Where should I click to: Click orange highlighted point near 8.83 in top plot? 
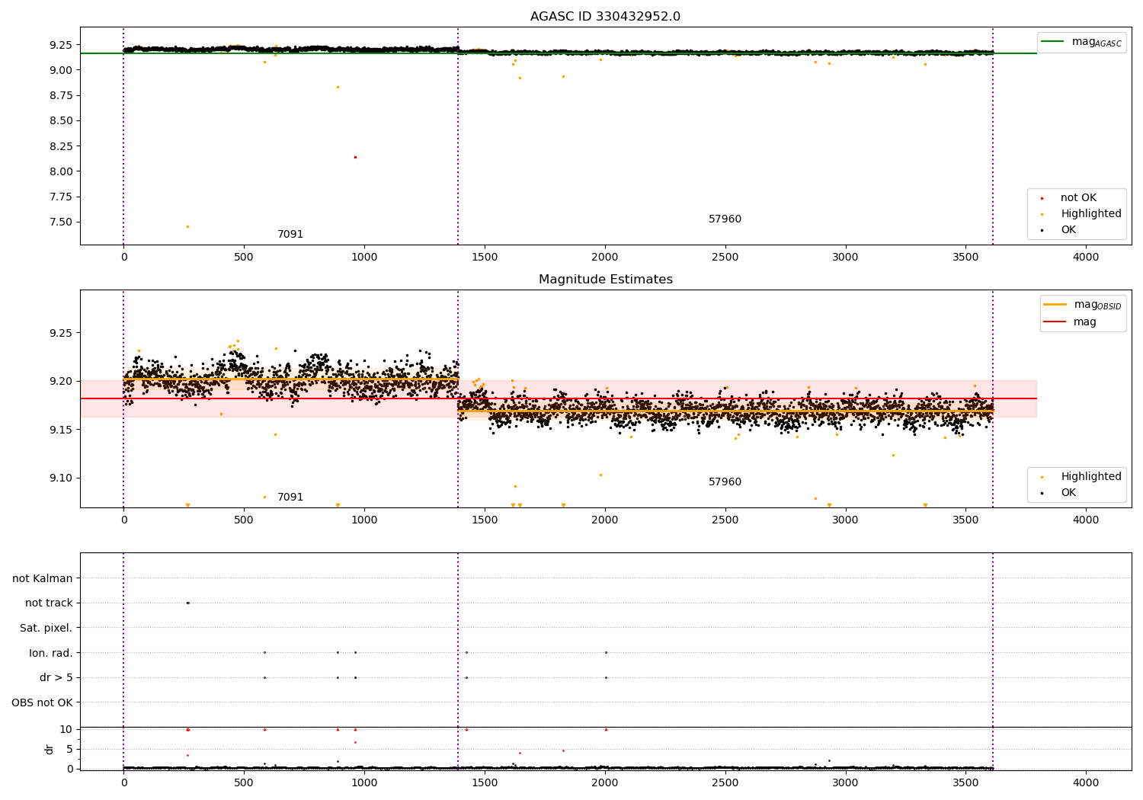click(338, 87)
